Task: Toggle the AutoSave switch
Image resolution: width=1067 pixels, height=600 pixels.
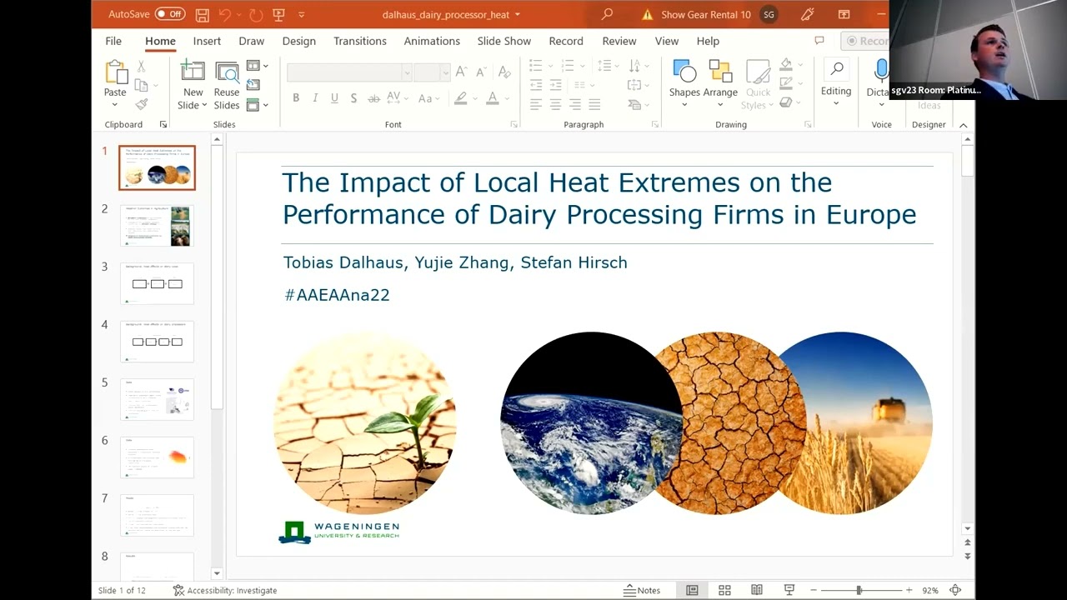Action: (170, 14)
